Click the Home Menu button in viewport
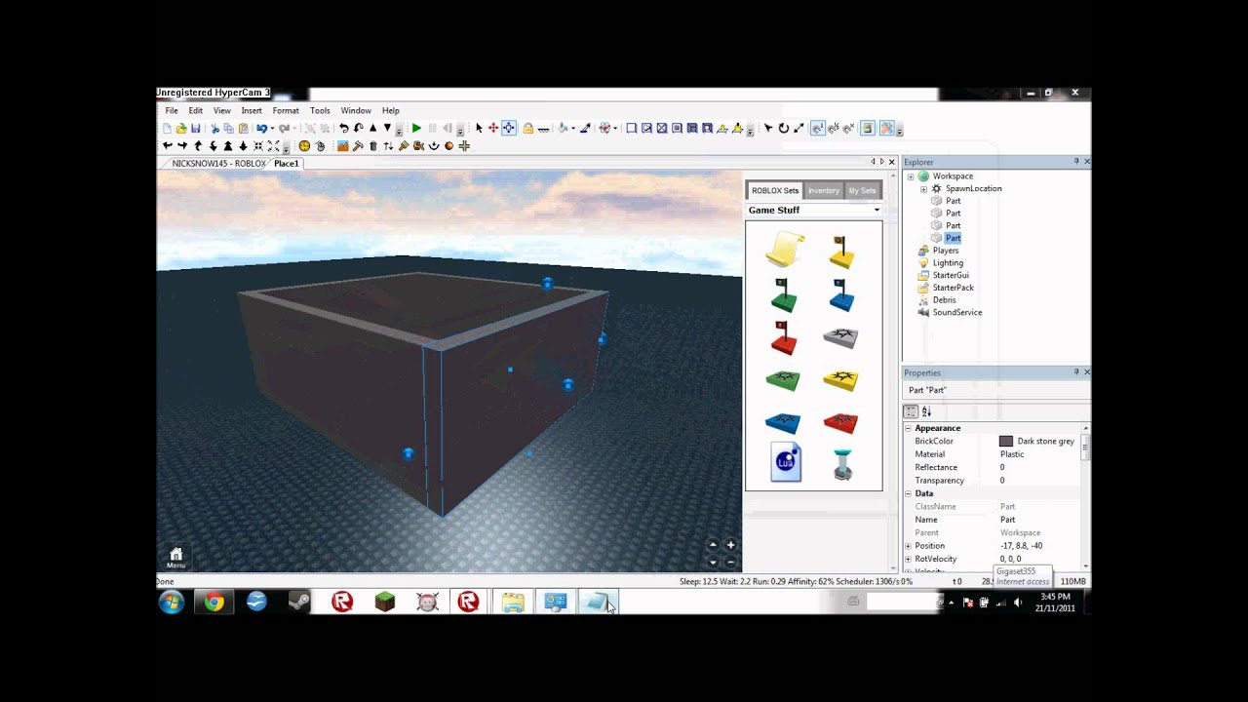This screenshot has height=702, width=1248. pos(175,558)
